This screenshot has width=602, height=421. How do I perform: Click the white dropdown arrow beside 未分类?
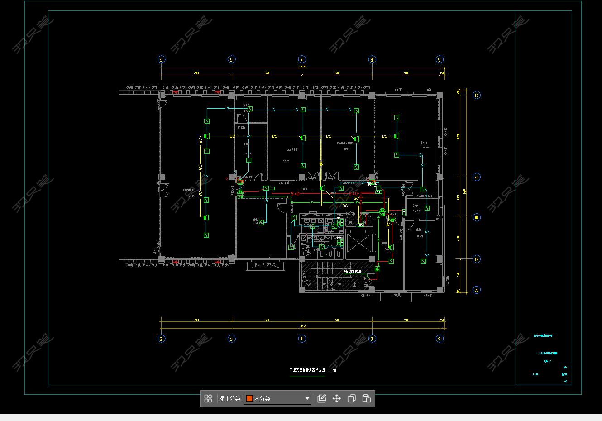[x=307, y=398]
